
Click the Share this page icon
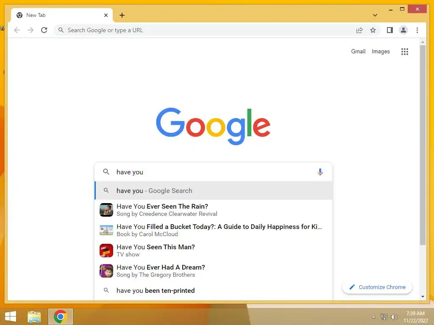(x=359, y=30)
